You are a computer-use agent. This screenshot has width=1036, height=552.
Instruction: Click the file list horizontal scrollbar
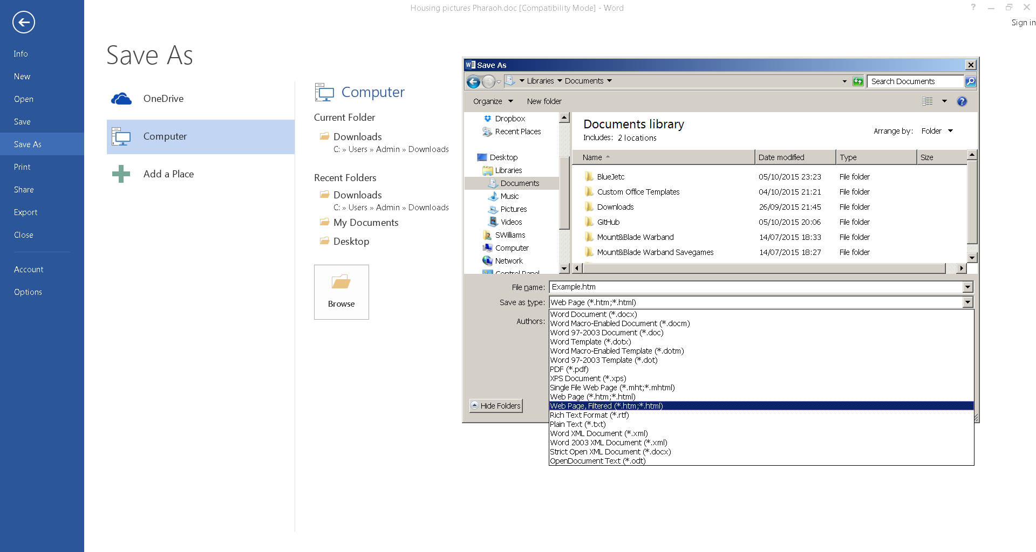click(764, 268)
